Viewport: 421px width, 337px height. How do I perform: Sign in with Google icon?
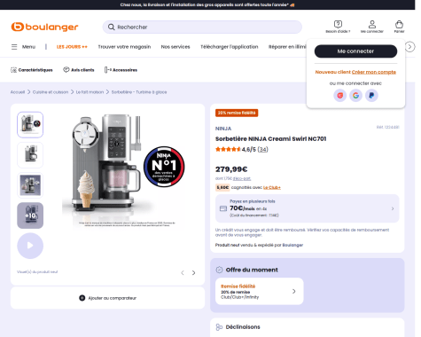click(356, 96)
